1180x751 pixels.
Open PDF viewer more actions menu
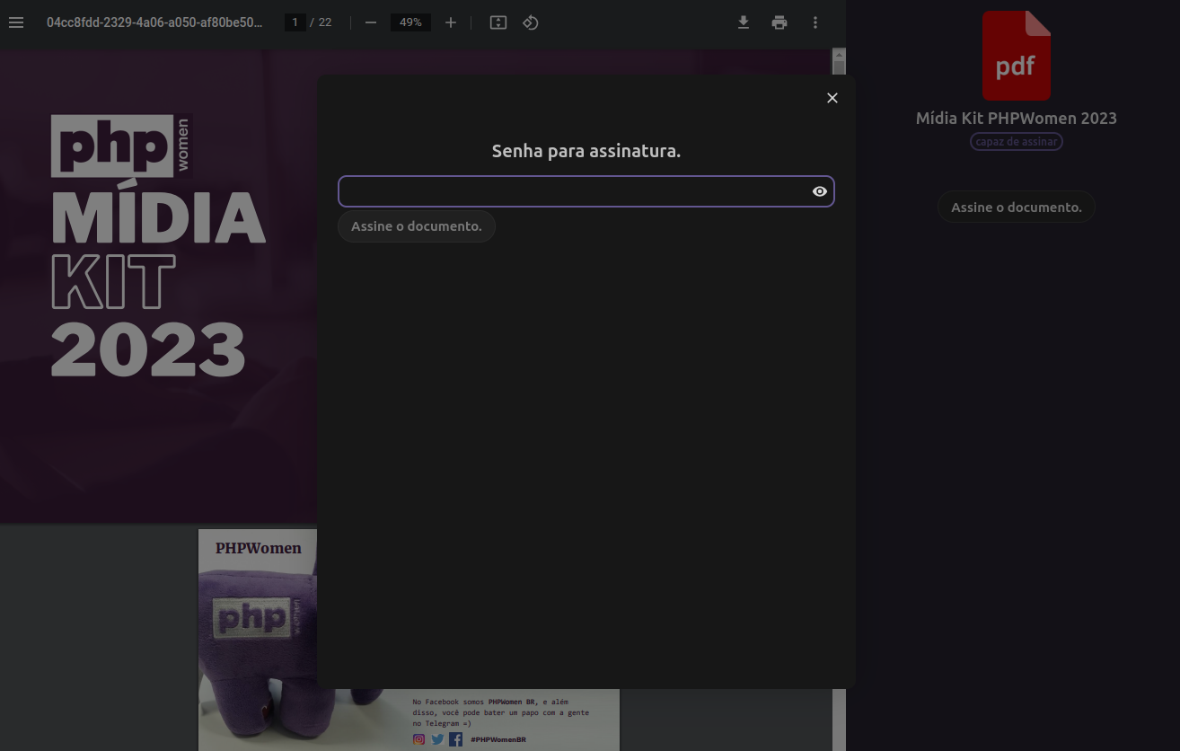[x=815, y=22]
